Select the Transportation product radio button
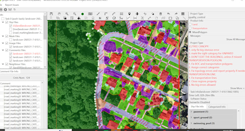 point(190,28)
